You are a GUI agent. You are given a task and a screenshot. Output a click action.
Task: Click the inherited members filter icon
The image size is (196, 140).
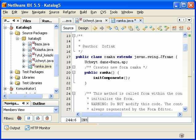point(19,118)
